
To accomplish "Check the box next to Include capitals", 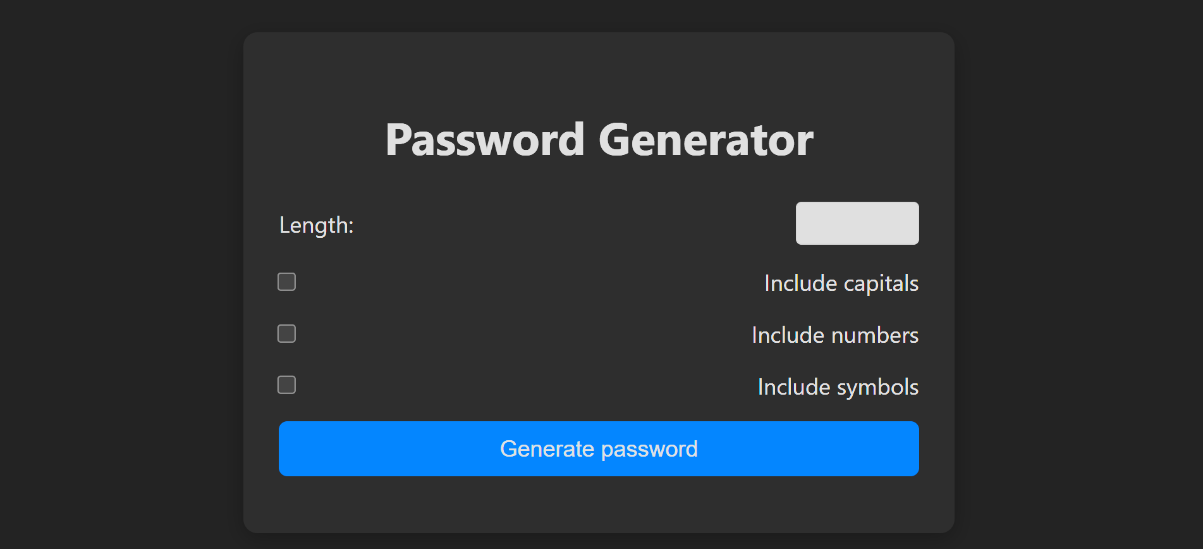I will (x=286, y=281).
